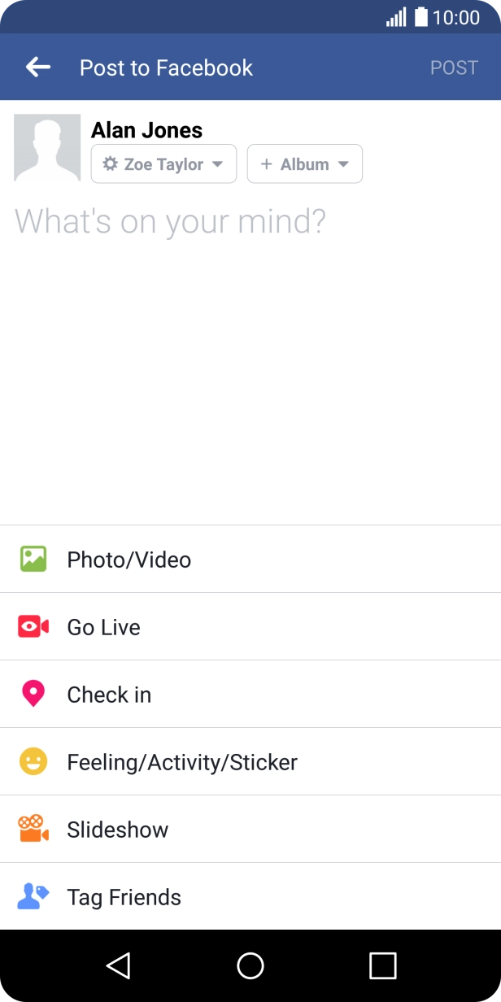
Task: Tap the Go Live camera icon
Action: [33, 626]
